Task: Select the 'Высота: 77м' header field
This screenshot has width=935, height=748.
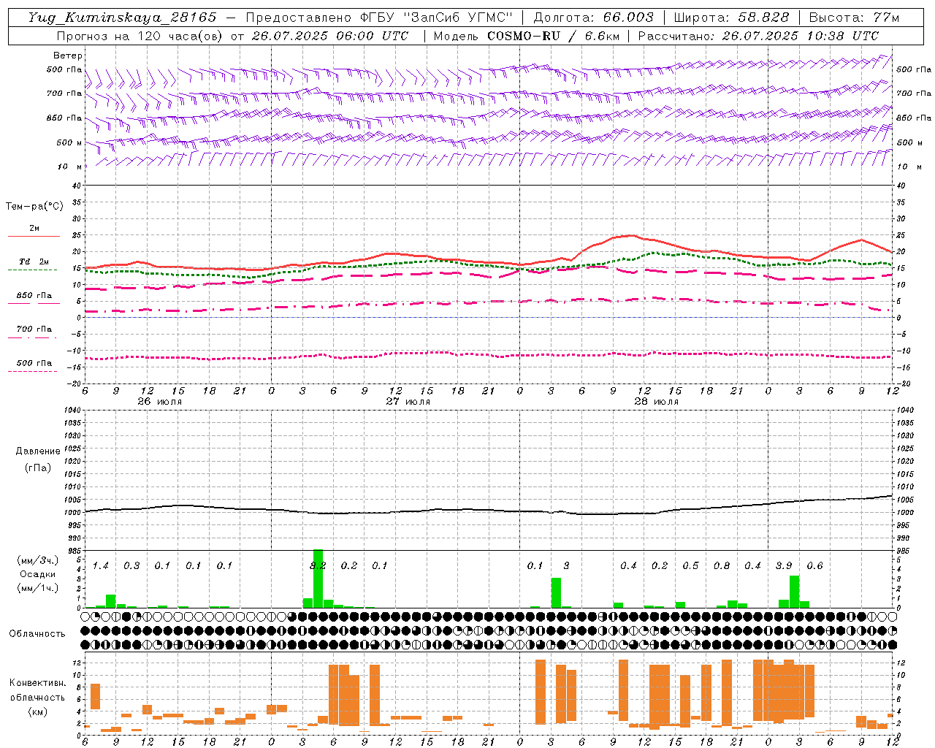Action: (x=854, y=18)
